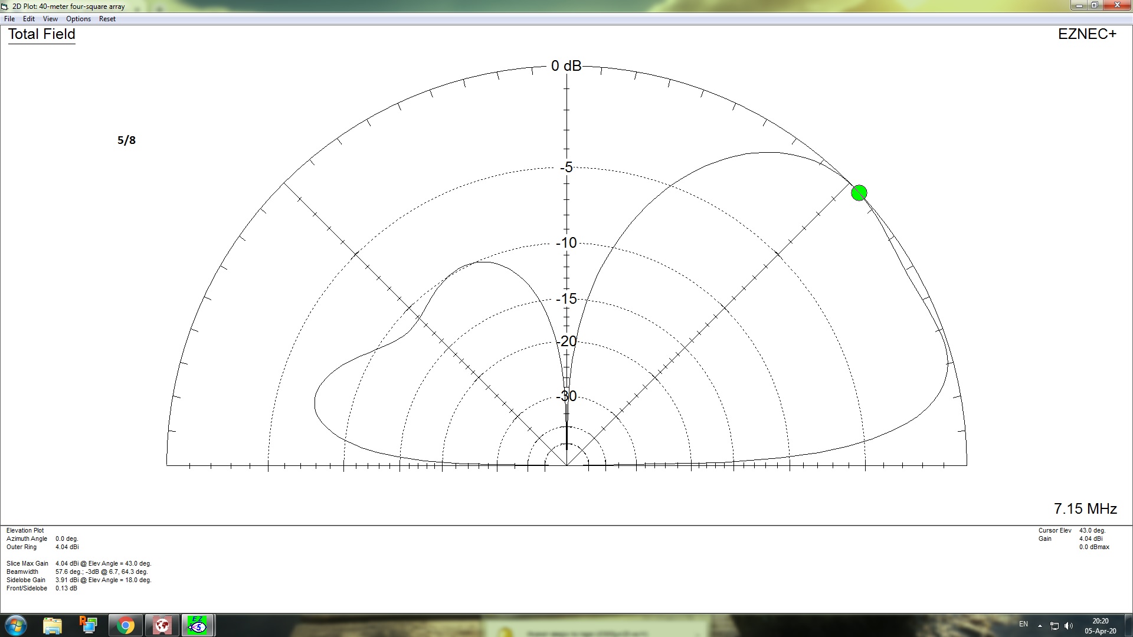Open the network status tray icon
This screenshot has width=1133, height=637.
pyautogui.click(x=1055, y=626)
